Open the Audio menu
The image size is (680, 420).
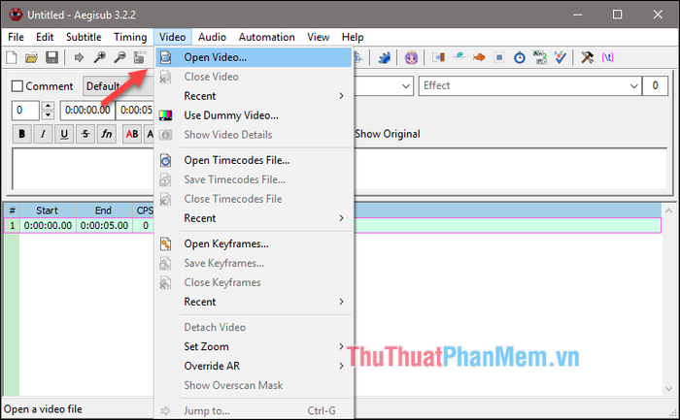pyautogui.click(x=212, y=37)
